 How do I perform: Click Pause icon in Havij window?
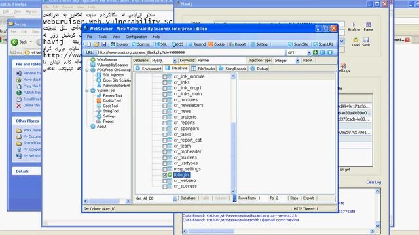[x=368, y=27]
